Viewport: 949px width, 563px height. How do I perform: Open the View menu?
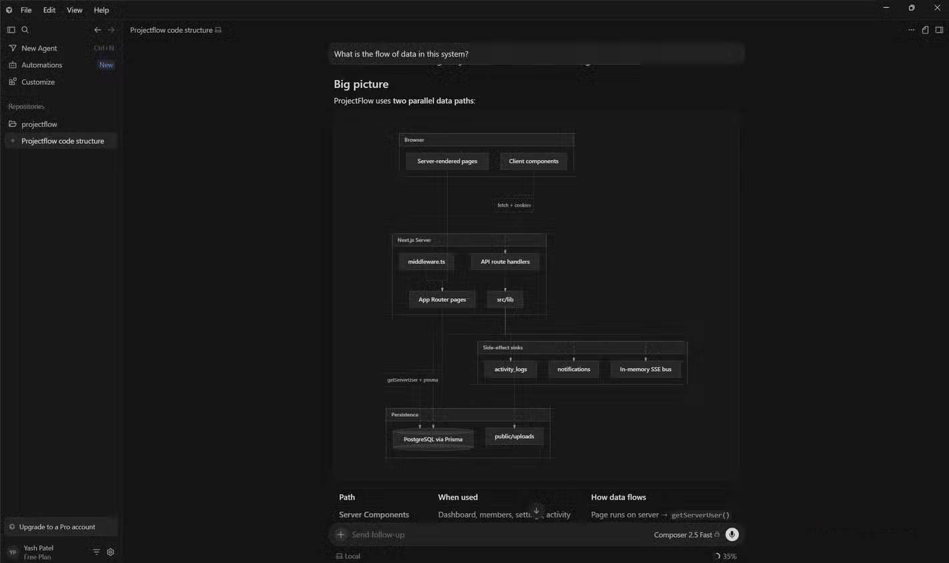click(x=75, y=10)
